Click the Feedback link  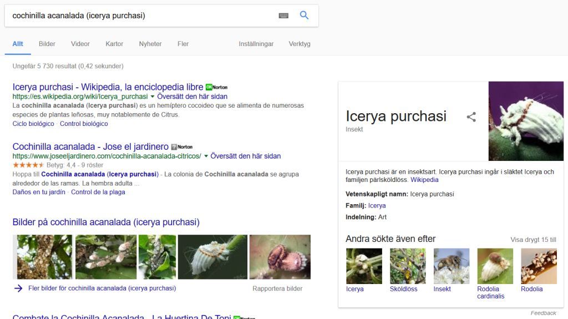[x=544, y=313]
